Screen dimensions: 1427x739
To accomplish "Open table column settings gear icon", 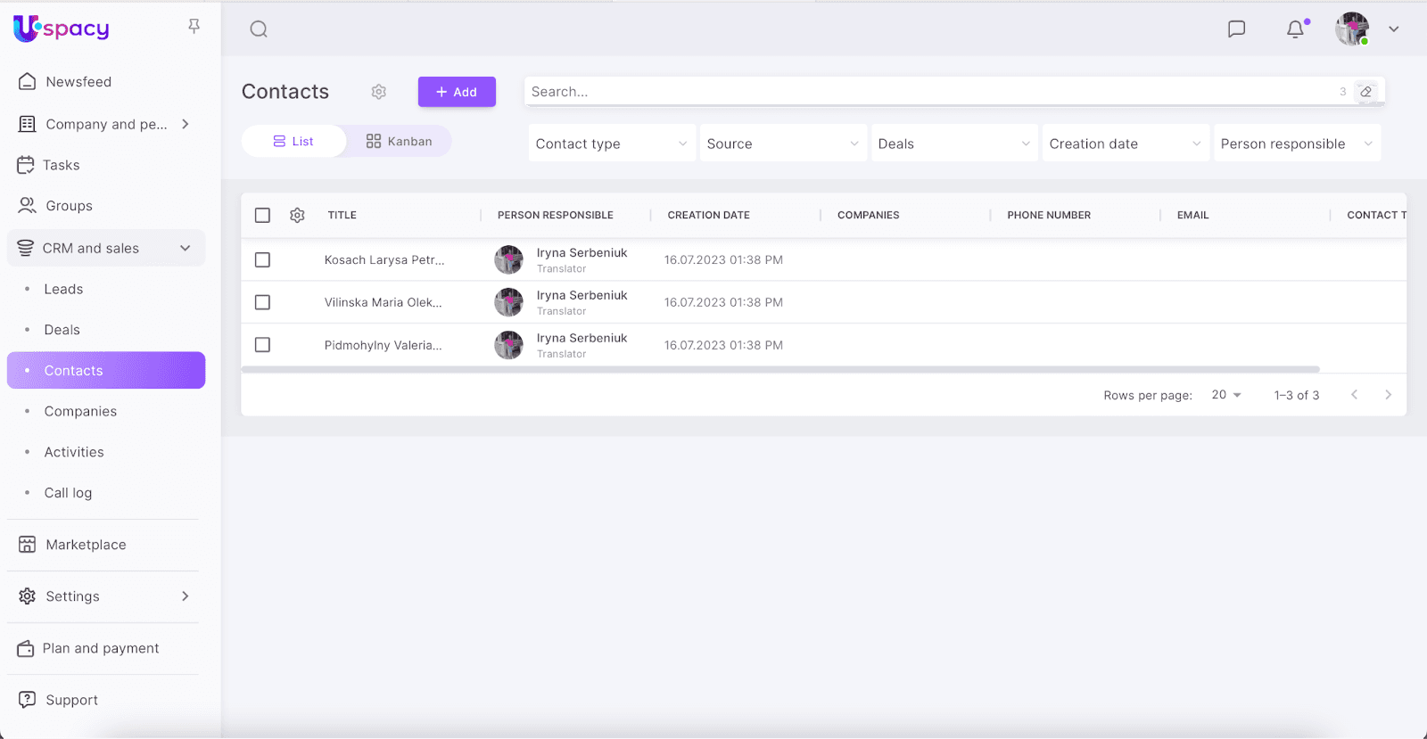I will coord(298,215).
